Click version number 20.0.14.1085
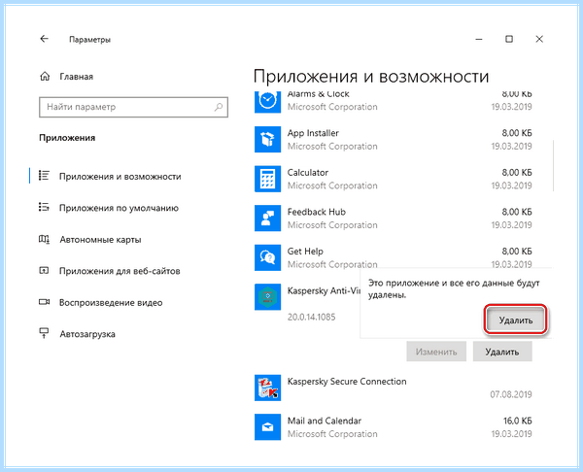Viewport: 583px width, 472px height. [x=311, y=317]
